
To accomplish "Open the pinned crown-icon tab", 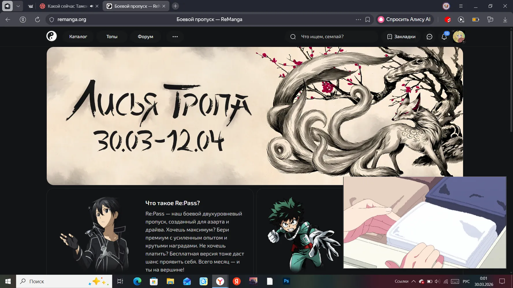I will [31, 6].
